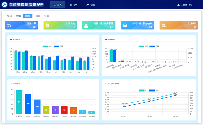The height and width of the screenshot is (125, 203).
Task: Open the 首页 home tab
Action: tap(58, 5)
